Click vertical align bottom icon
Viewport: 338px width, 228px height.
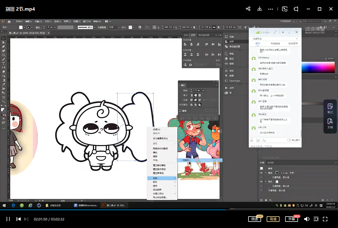[219, 44]
